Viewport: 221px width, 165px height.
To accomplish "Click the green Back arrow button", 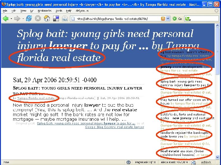I will coord(6,18).
